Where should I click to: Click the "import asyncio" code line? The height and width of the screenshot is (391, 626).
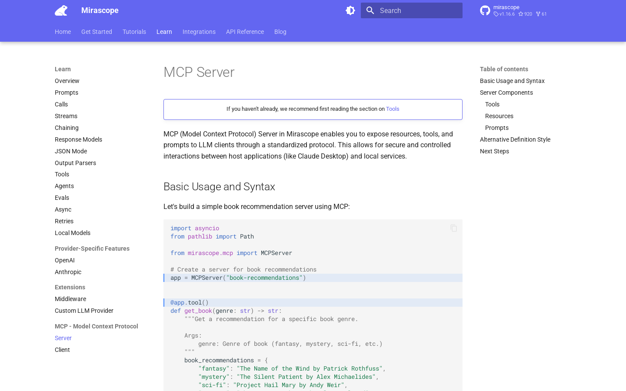click(195, 228)
